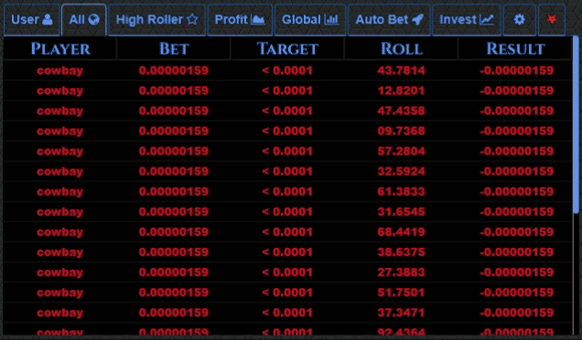This screenshot has width=582, height=340.
Task: Select roll value 57.2804
Action: [401, 152]
